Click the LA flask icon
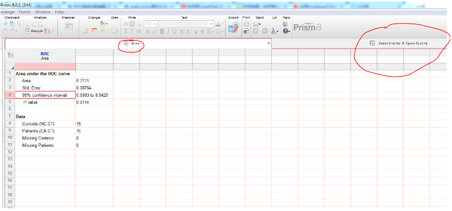Image resolution: width=452 pixels, height=211 pixels. click(274, 31)
